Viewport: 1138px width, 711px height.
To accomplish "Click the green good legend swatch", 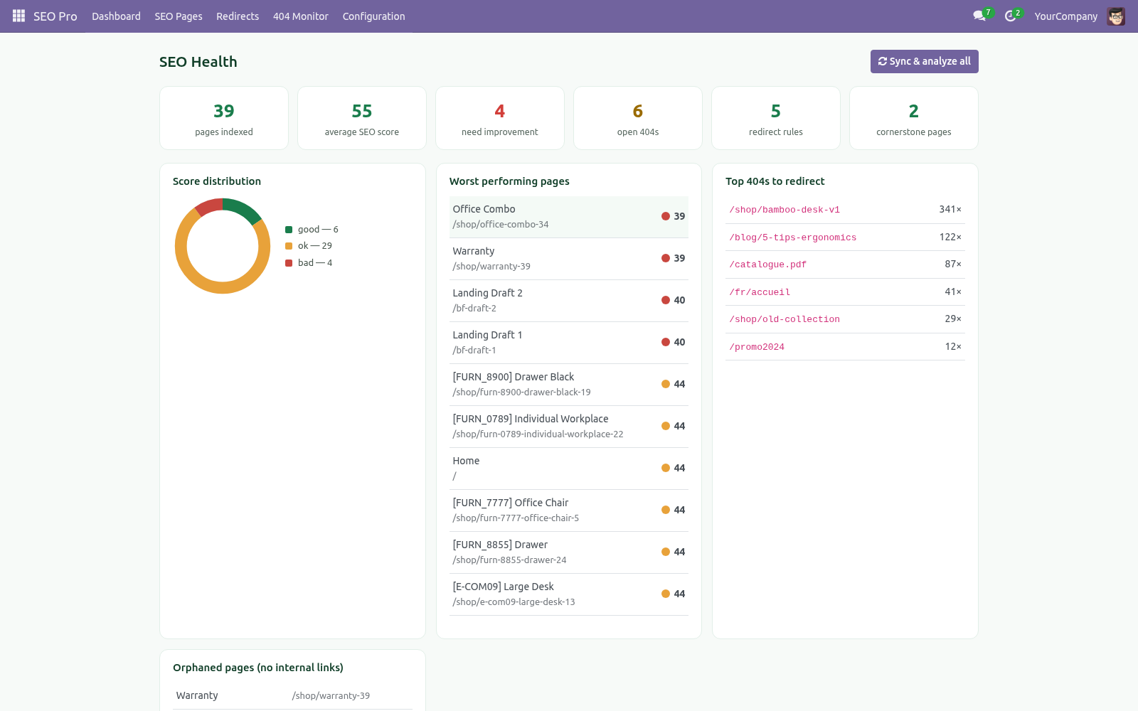I will pos(289,230).
